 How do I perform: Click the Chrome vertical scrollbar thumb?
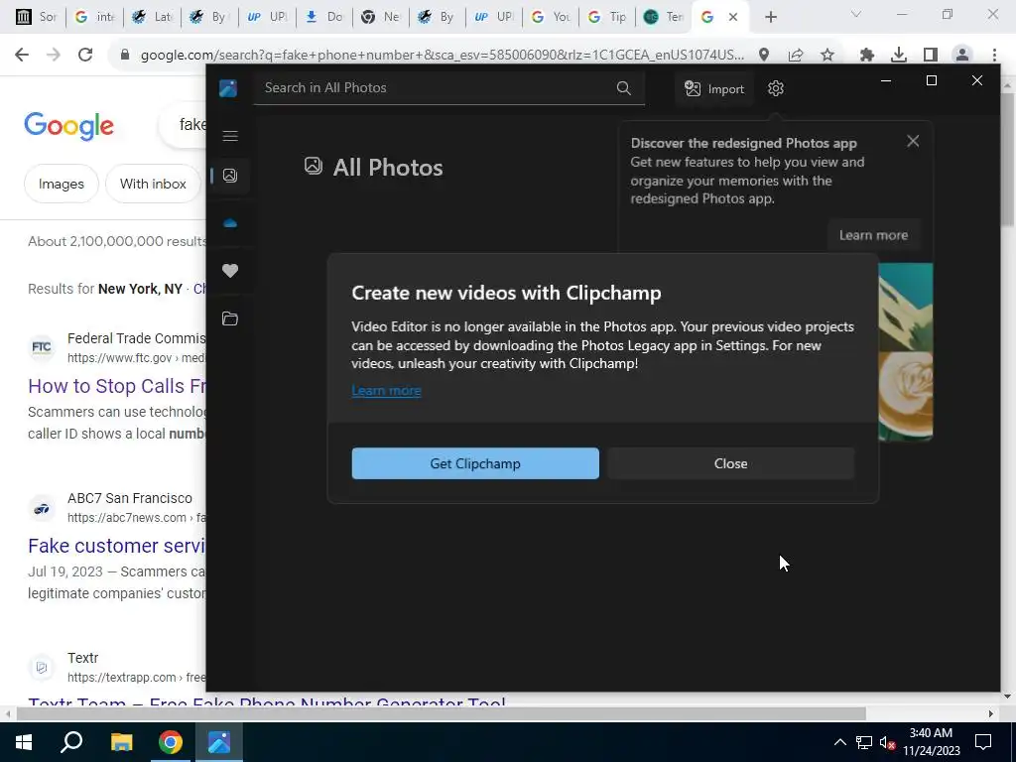pos(1008,159)
